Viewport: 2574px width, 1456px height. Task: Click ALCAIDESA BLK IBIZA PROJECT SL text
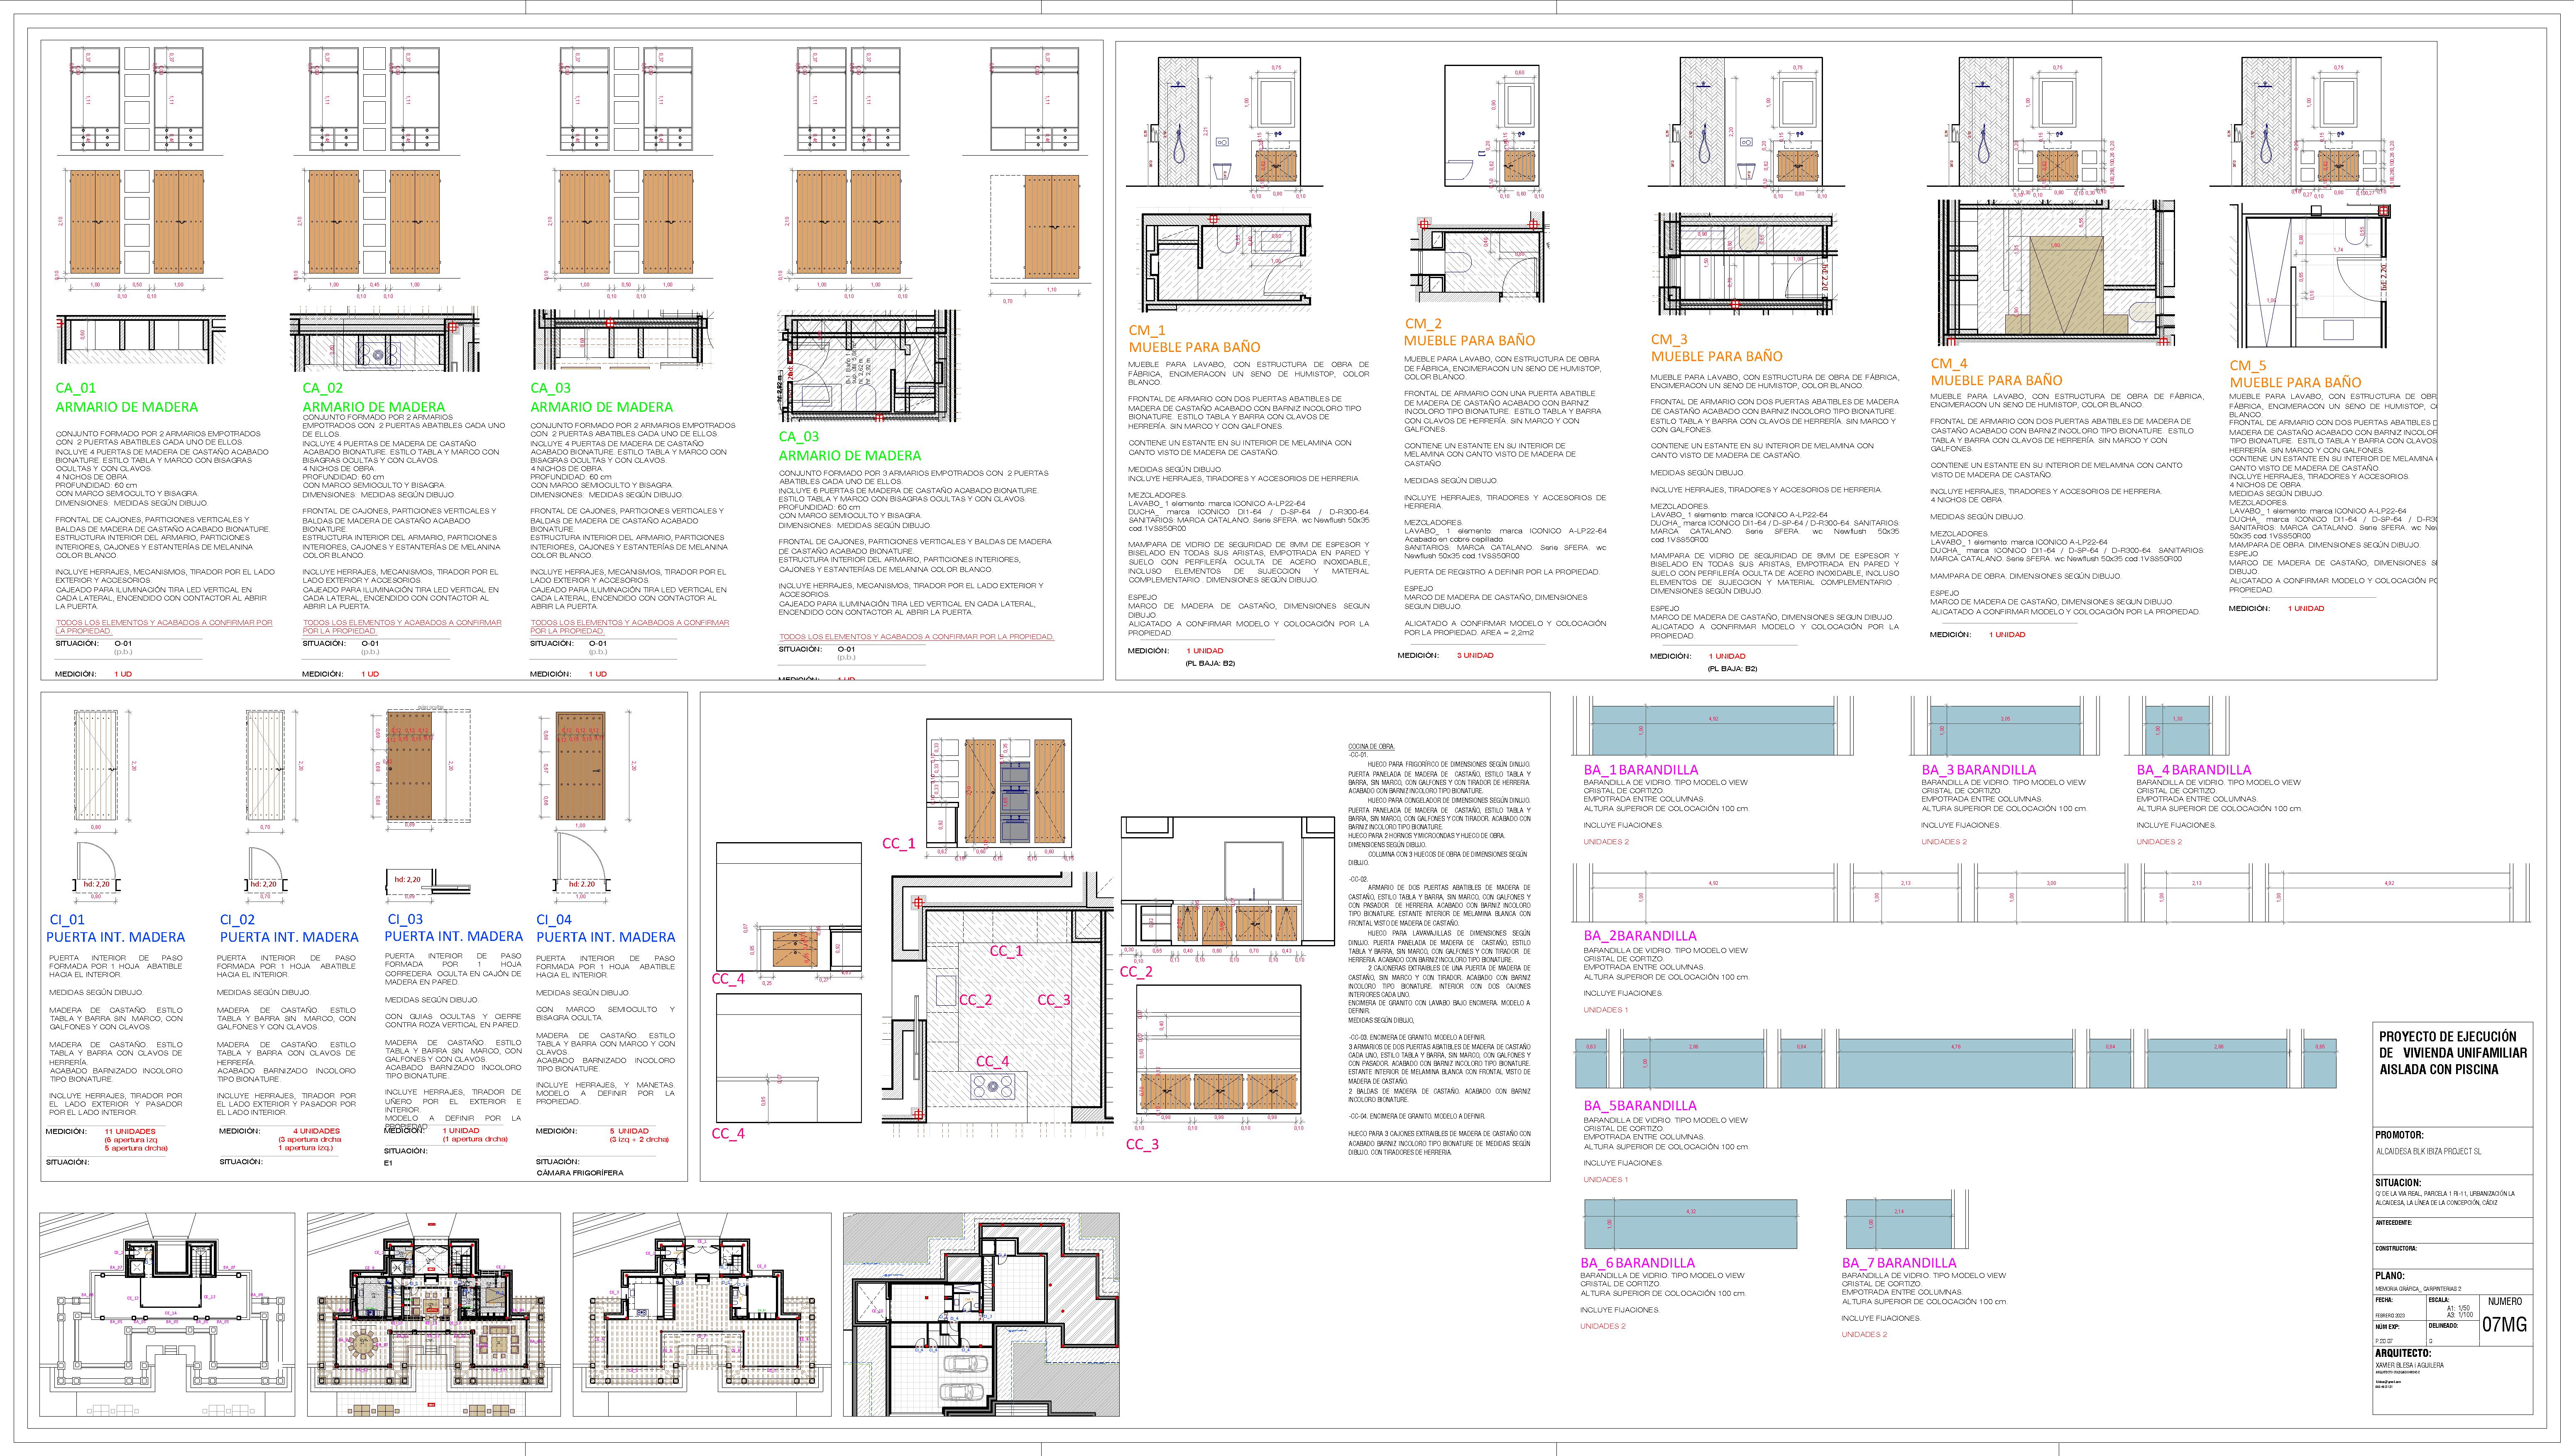click(x=2429, y=1152)
